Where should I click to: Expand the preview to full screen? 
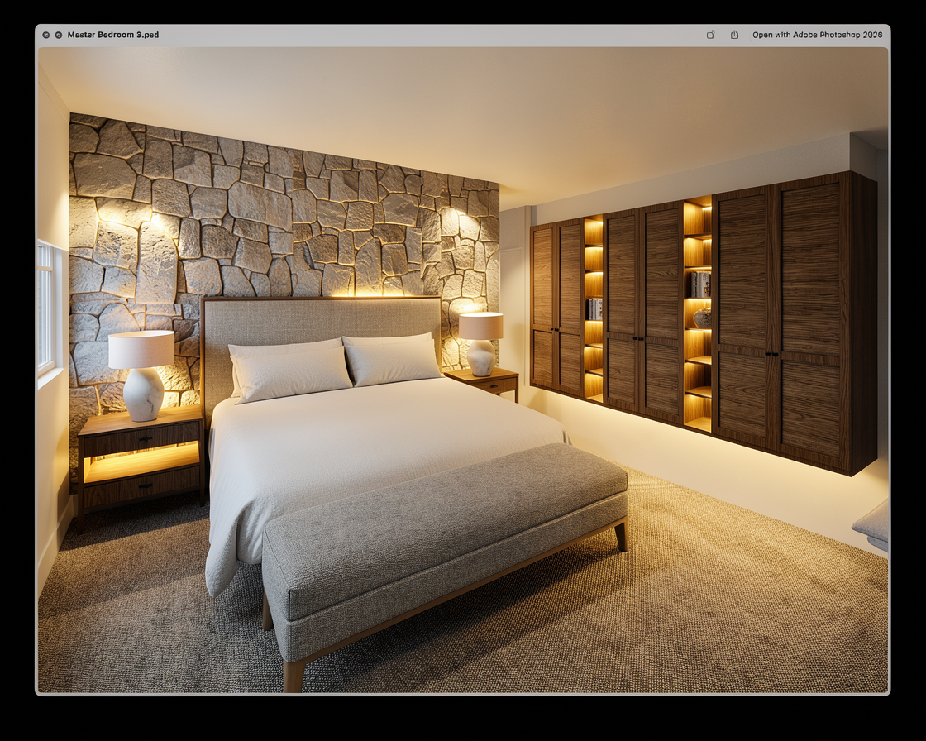[58, 35]
